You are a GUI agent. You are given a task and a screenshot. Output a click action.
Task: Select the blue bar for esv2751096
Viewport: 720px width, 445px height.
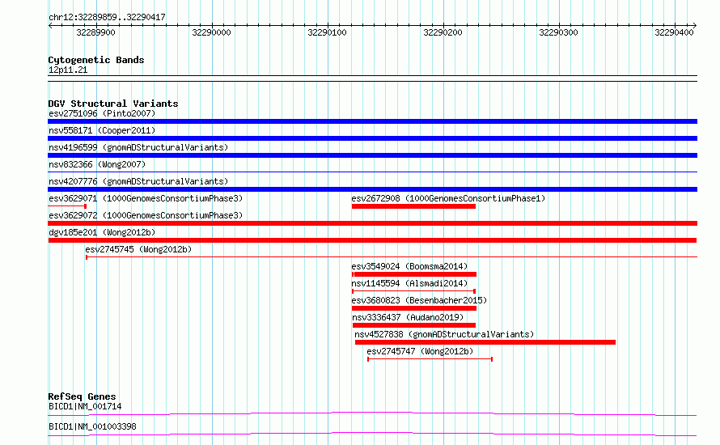click(x=372, y=121)
